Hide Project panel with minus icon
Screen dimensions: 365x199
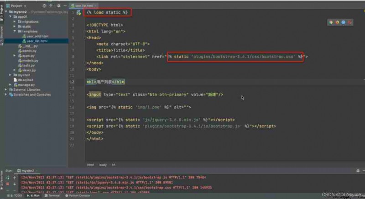(x=65, y=5)
